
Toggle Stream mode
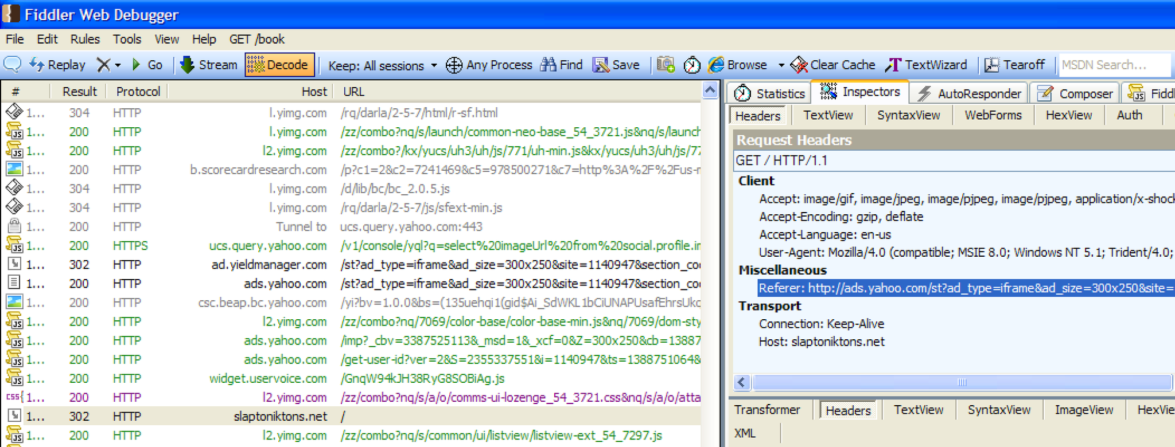(209, 65)
